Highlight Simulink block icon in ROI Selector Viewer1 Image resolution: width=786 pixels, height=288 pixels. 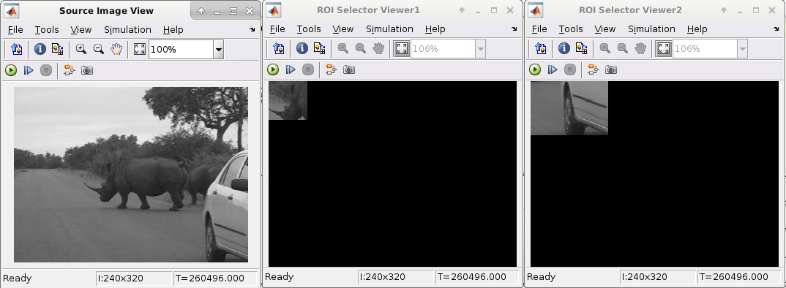(x=331, y=69)
